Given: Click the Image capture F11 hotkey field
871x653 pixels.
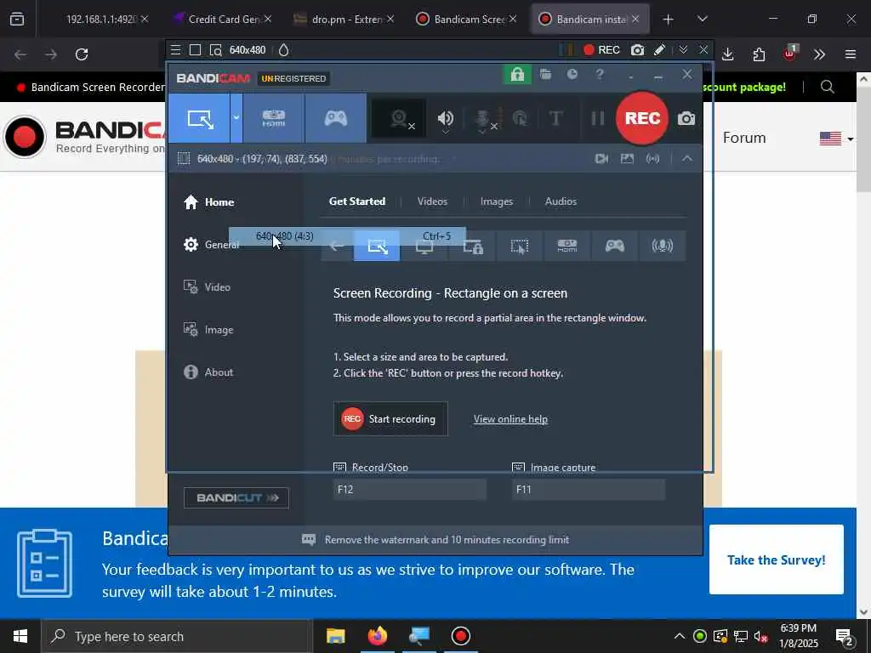Looking at the screenshot, I should [x=589, y=489].
